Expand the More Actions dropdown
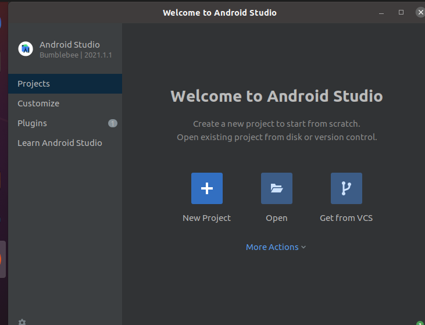 [276, 247]
